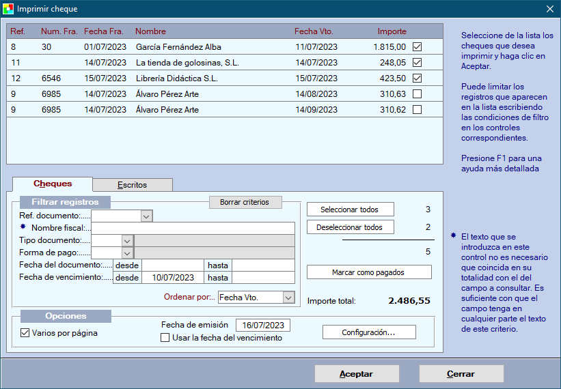Open the Ordenar por dropdown
561x389 pixels.
[x=288, y=298]
